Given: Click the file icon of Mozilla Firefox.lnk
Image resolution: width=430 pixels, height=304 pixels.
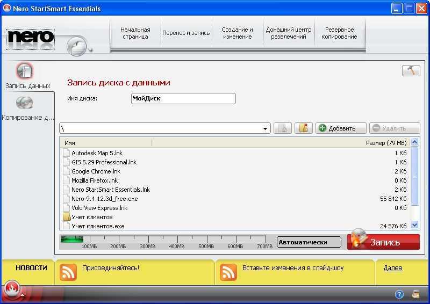Looking at the screenshot, I should [66, 180].
